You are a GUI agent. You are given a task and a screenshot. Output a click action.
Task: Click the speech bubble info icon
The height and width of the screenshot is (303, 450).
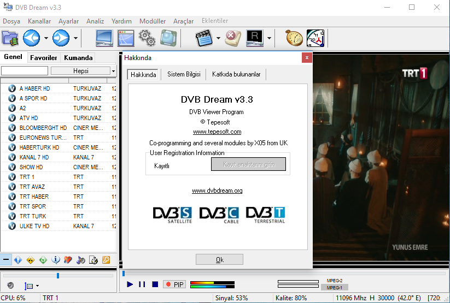click(x=56, y=260)
